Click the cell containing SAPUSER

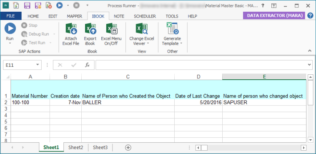[x=264, y=103]
